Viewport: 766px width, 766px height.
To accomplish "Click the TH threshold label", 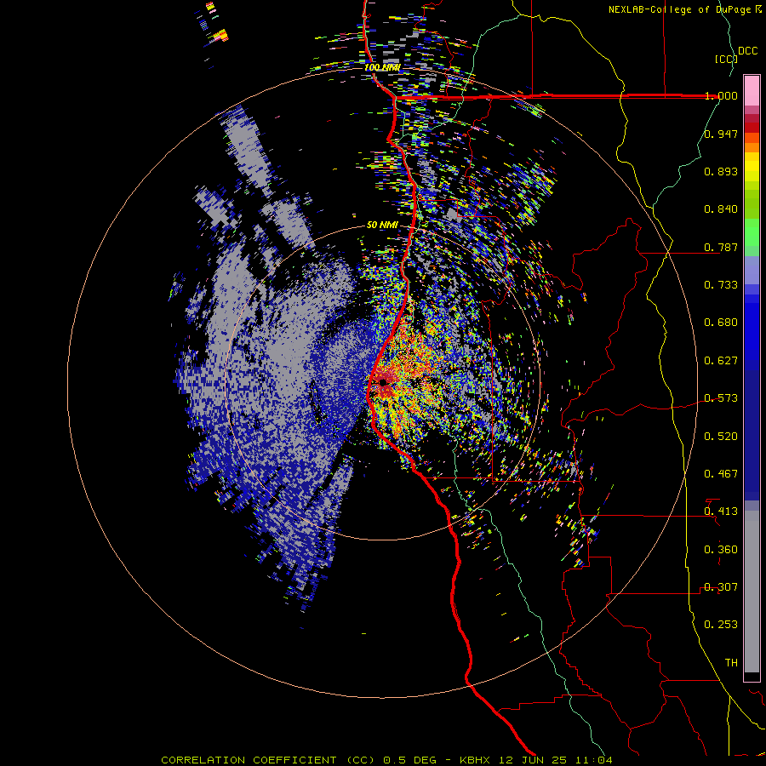I will click(731, 663).
